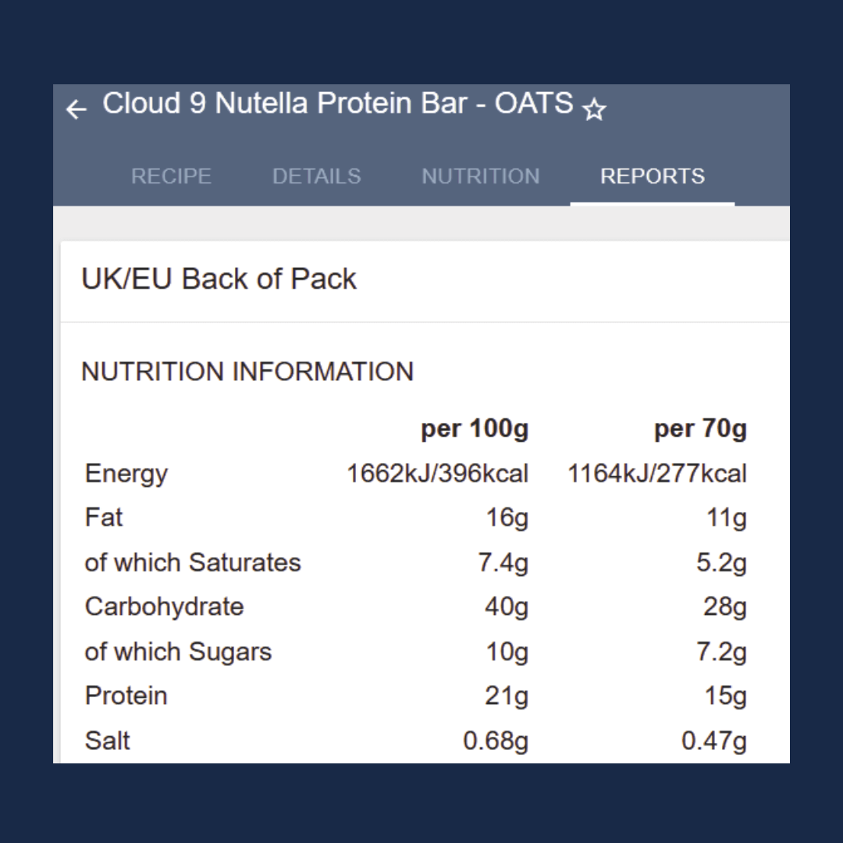Switch to the RECIPE tab
Image resolution: width=843 pixels, height=843 pixels.
(171, 176)
